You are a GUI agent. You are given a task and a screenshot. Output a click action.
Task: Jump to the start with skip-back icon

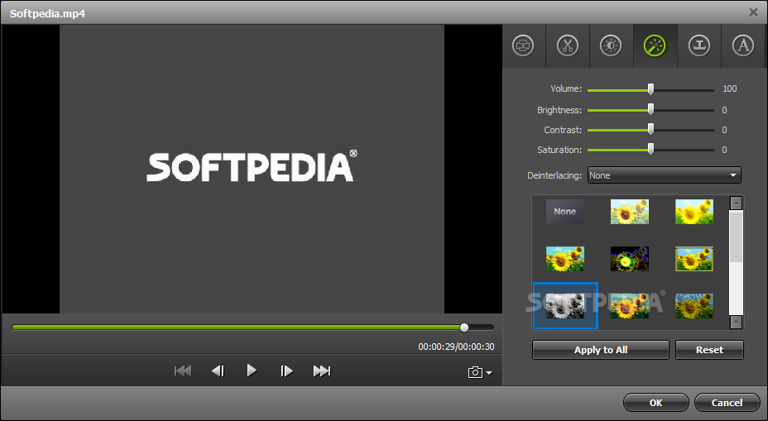183,371
